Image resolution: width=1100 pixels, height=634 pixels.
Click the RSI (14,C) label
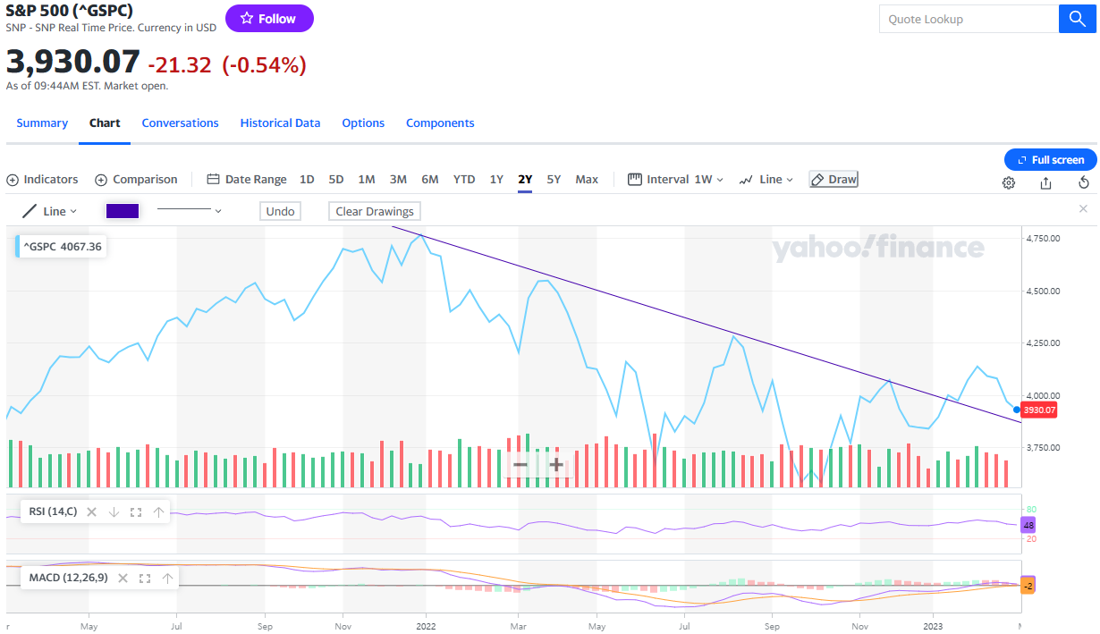click(x=53, y=512)
